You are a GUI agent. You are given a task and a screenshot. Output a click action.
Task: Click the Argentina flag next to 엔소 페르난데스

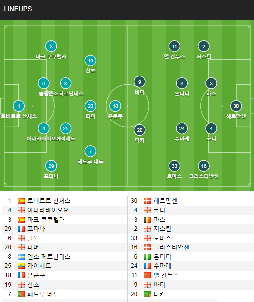[21, 257]
